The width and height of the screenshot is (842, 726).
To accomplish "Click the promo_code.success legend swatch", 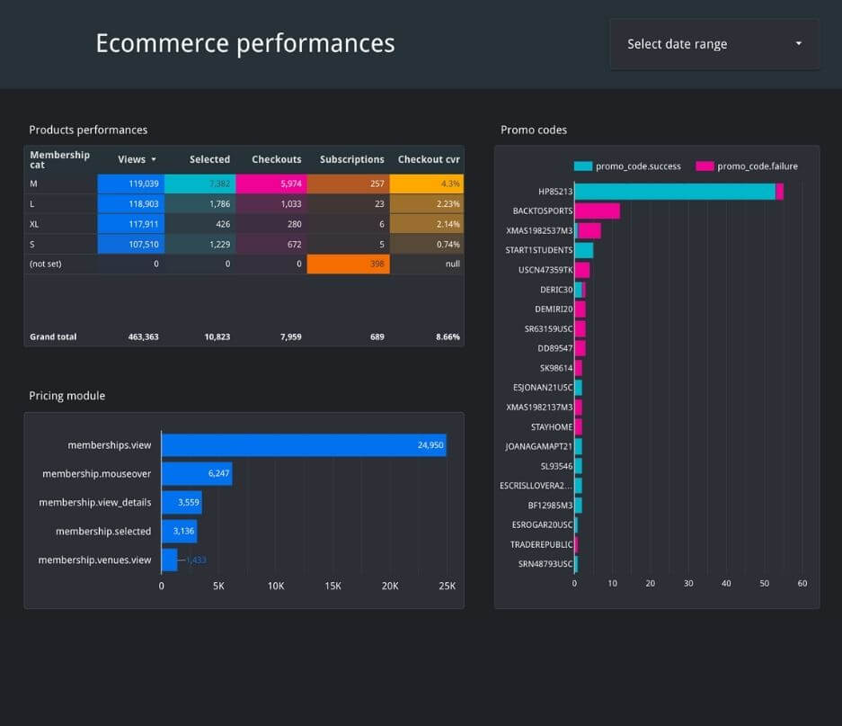I will coord(582,166).
